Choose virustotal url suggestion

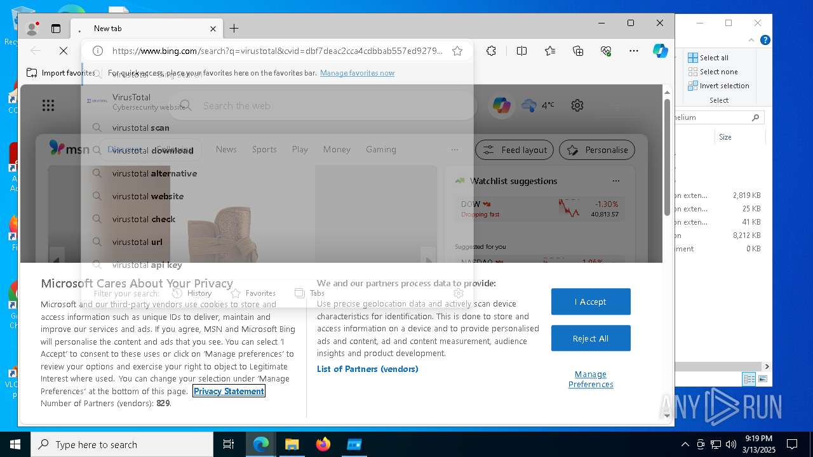coord(277,242)
